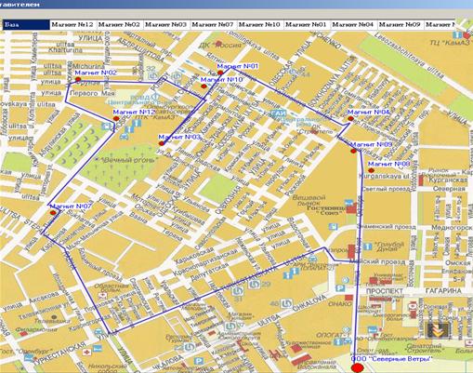
Task: Select the База tab
Action: 26,25
